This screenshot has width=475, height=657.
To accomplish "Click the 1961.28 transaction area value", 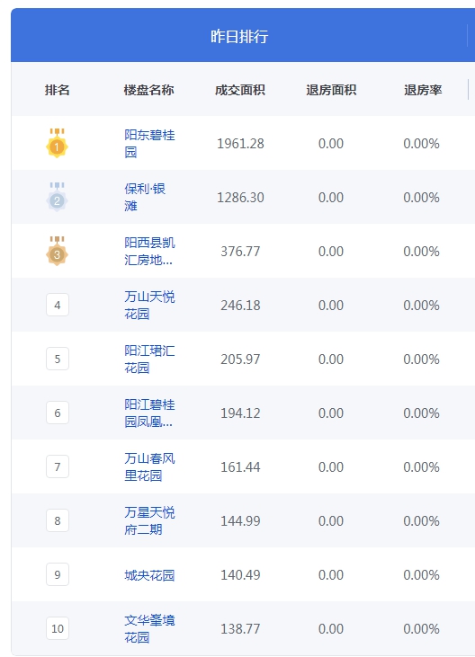I will coord(240,144).
